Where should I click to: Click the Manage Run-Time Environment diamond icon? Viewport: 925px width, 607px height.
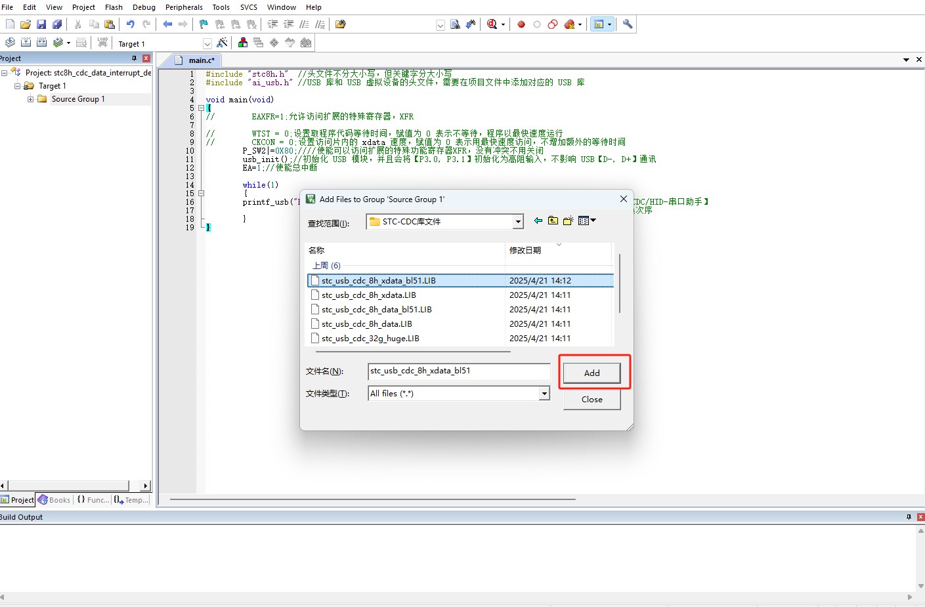point(274,43)
